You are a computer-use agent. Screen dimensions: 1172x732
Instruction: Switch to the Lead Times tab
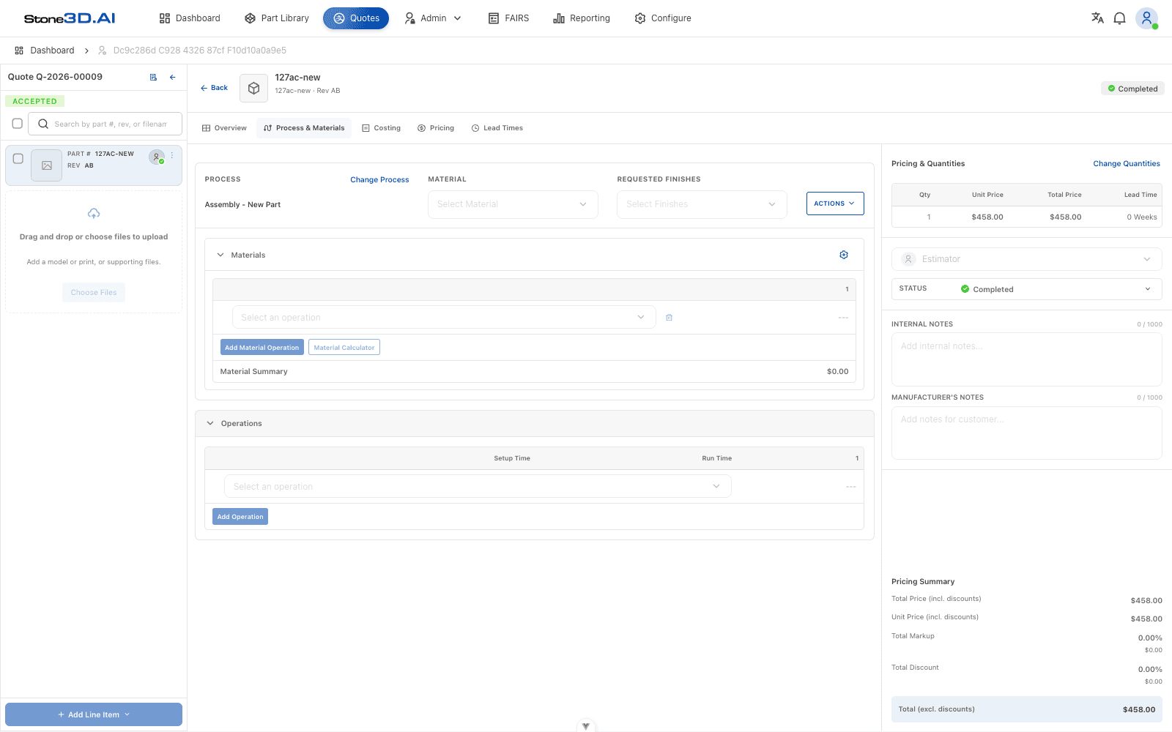pos(497,128)
